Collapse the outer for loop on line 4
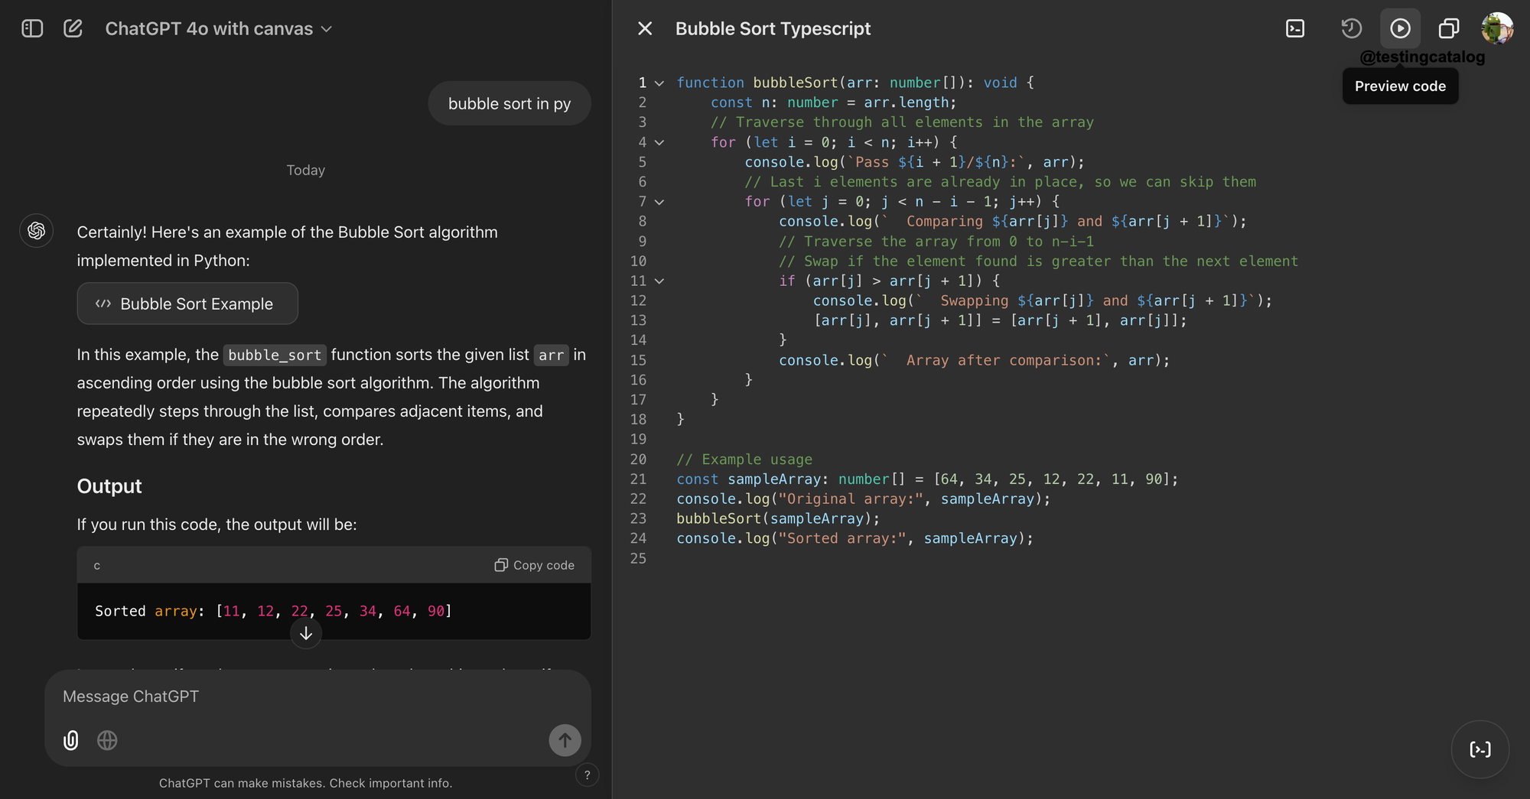Viewport: 1530px width, 799px height. pos(659,142)
